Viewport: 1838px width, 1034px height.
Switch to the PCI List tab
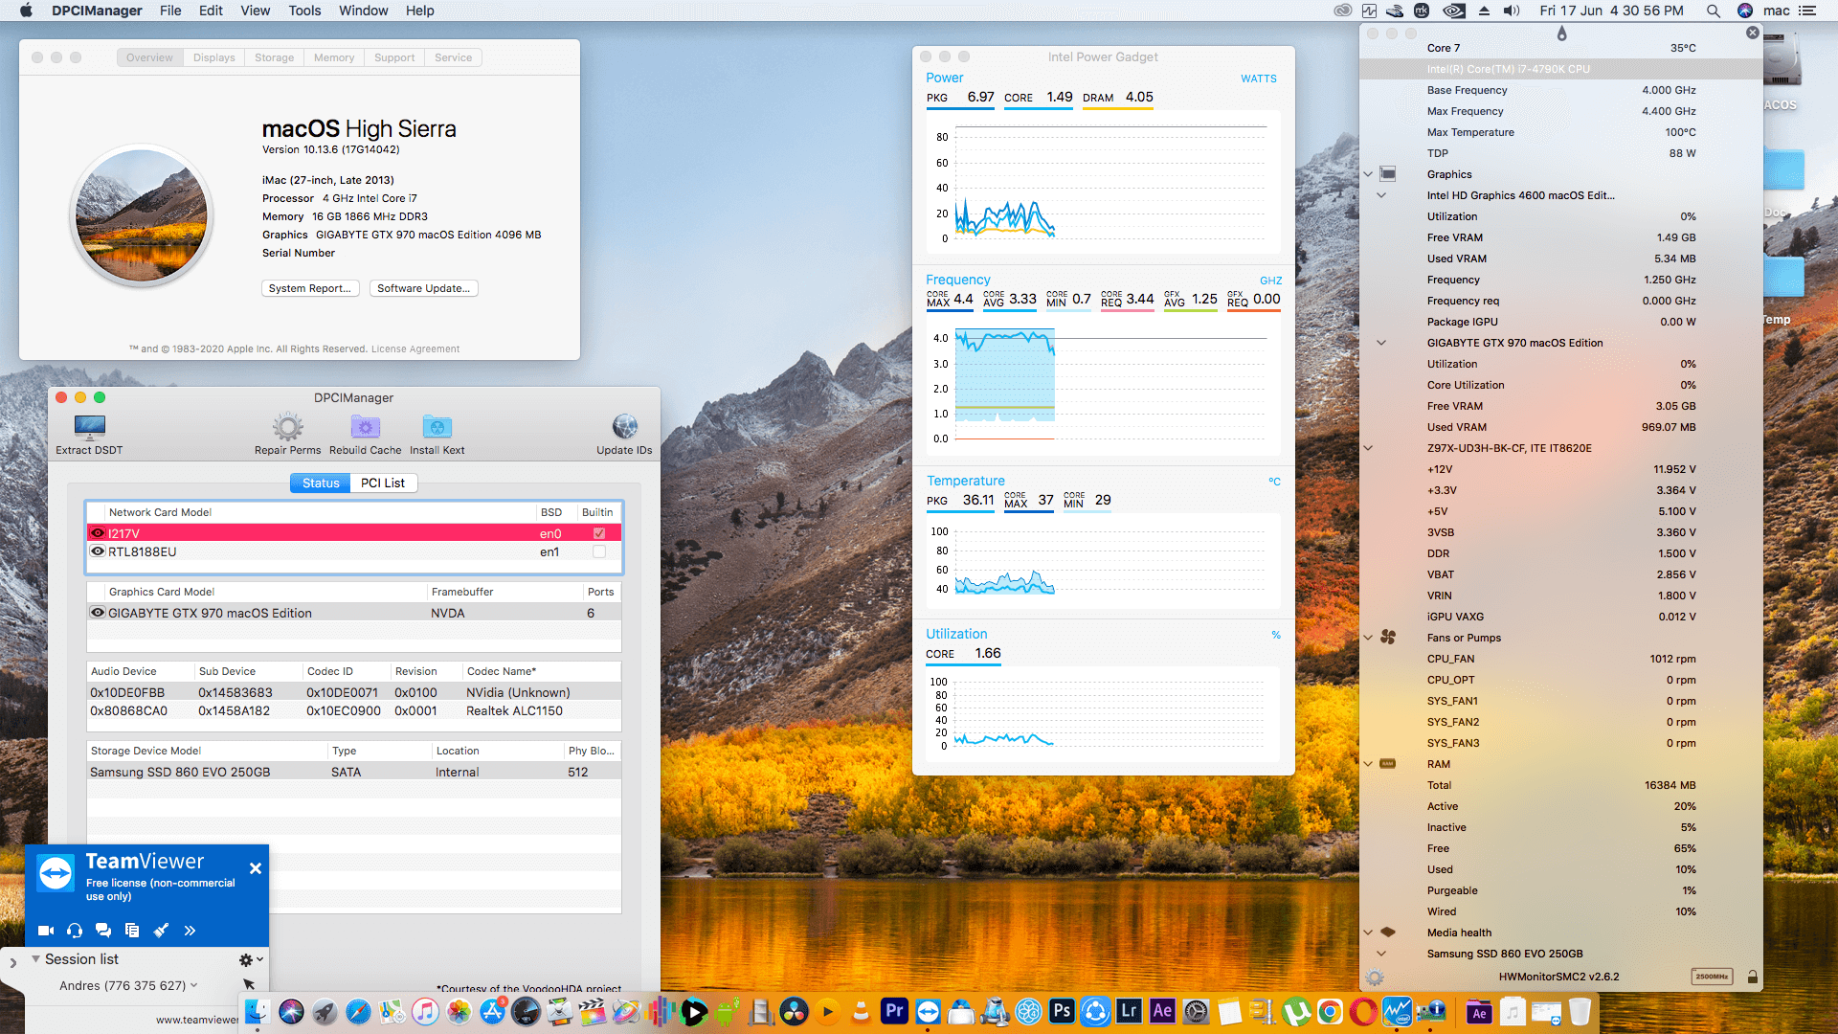[382, 483]
